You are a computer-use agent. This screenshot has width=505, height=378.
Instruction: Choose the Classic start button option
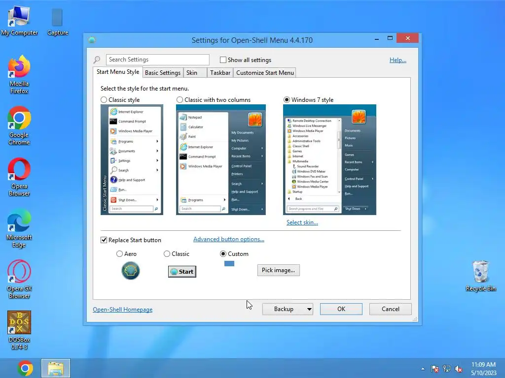pyautogui.click(x=167, y=254)
